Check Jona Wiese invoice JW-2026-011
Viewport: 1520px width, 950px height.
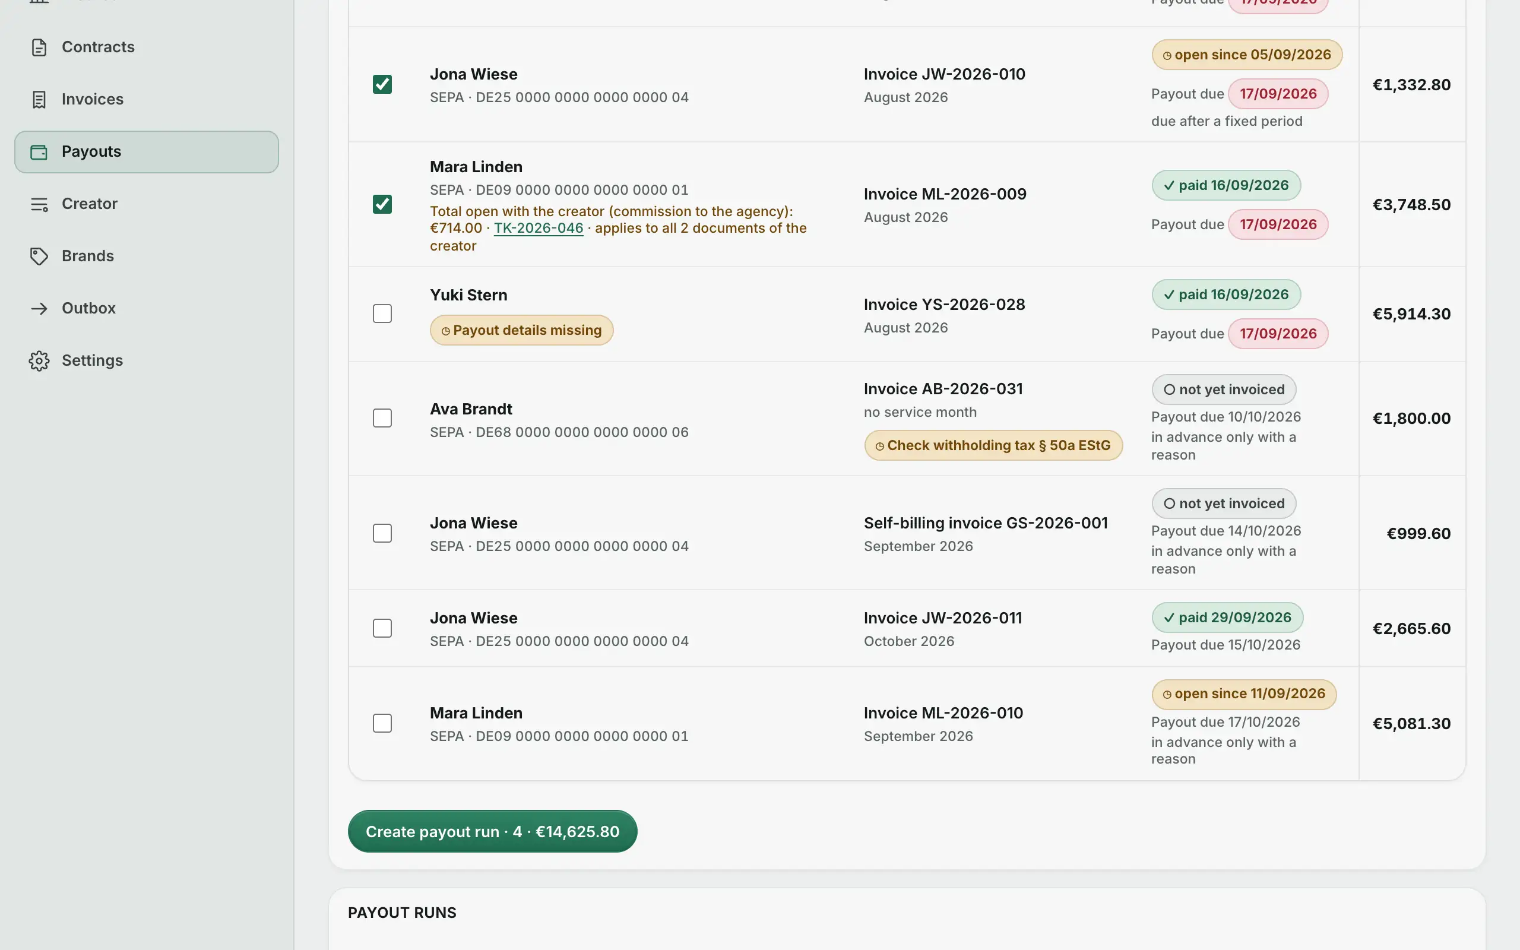coord(382,628)
